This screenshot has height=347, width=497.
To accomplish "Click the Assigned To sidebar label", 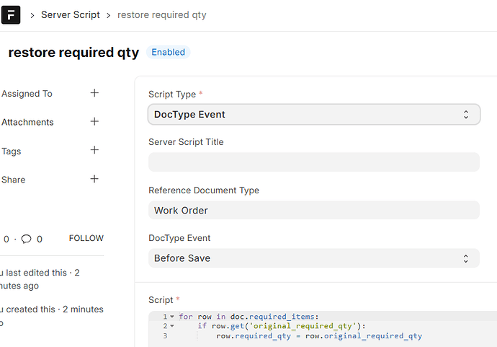I will (x=27, y=94).
